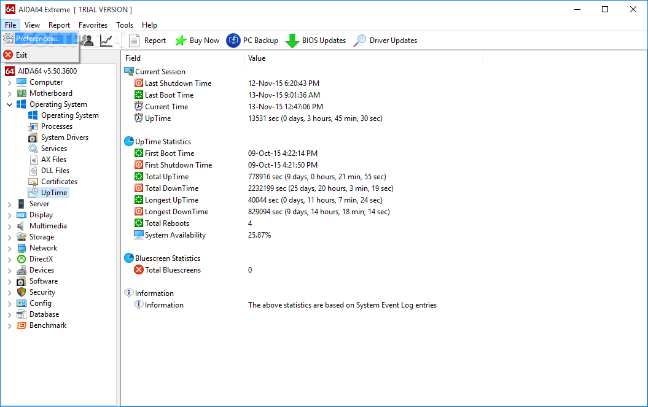Image resolution: width=648 pixels, height=407 pixels.
Task: Choose Exit from the File menu
Action: (40, 55)
